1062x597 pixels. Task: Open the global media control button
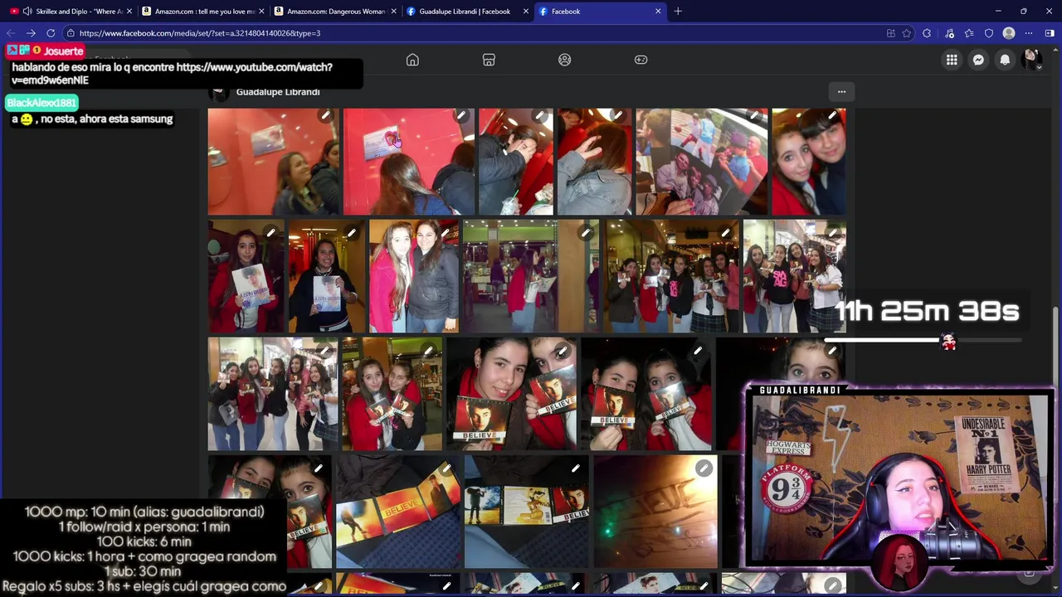point(949,33)
